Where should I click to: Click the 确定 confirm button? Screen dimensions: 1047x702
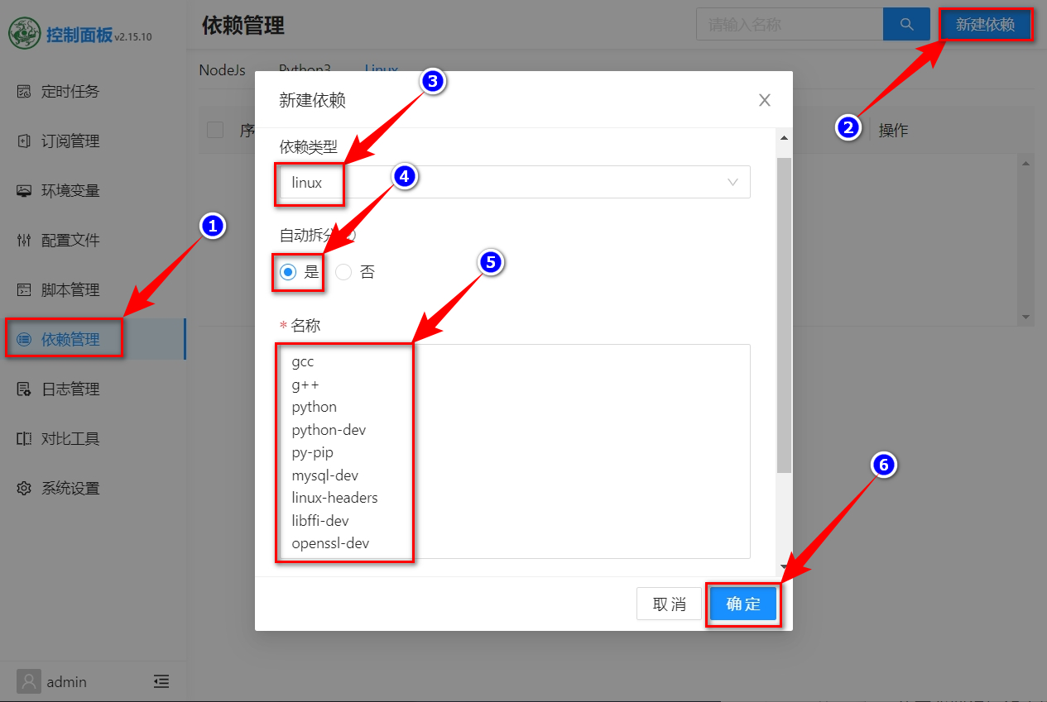[742, 604]
